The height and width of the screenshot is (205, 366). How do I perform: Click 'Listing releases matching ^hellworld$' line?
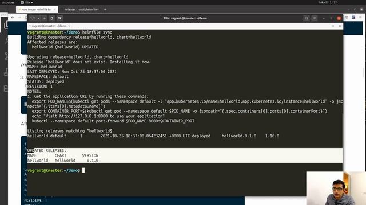tap(70, 131)
